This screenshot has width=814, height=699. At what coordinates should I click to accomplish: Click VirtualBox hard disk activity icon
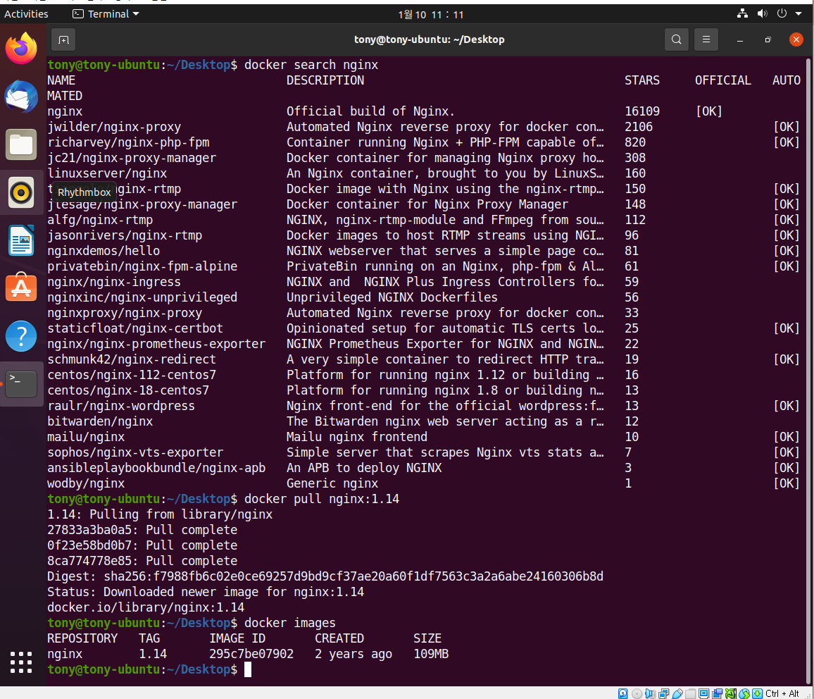623,693
